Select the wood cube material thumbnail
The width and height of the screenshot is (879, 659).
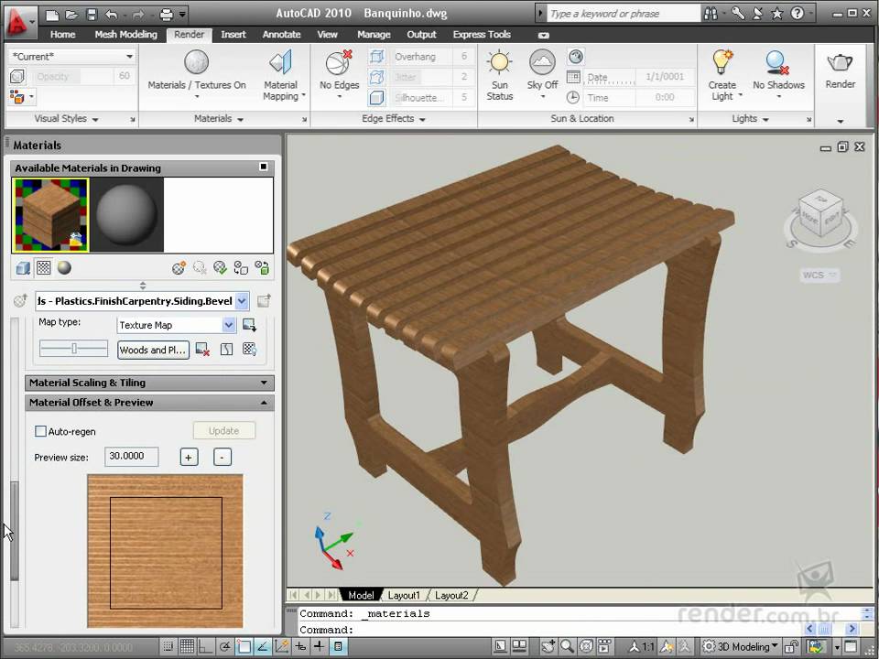pos(50,214)
